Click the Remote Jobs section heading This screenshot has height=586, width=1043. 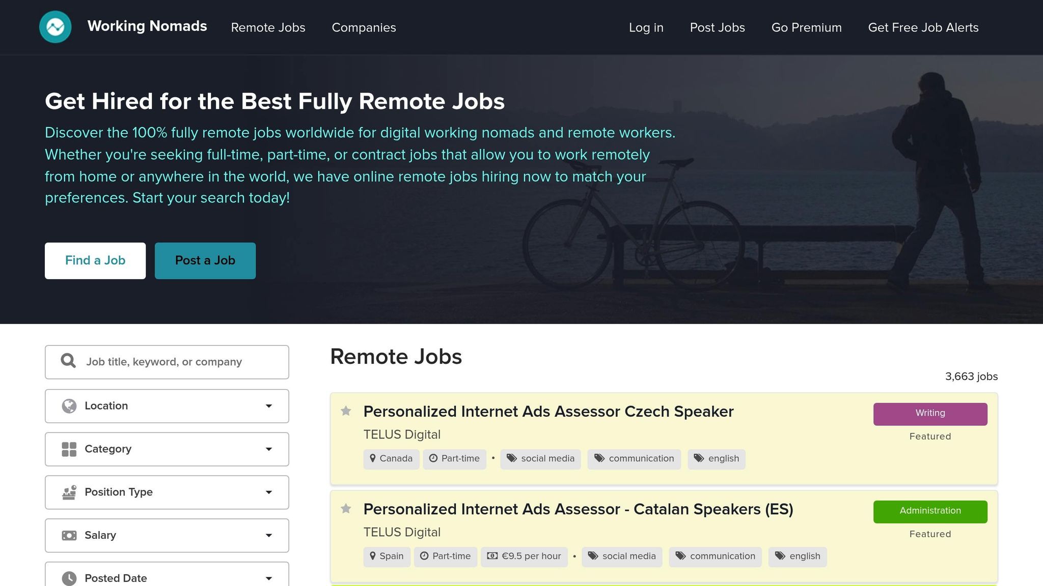pyautogui.click(x=396, y=357)
